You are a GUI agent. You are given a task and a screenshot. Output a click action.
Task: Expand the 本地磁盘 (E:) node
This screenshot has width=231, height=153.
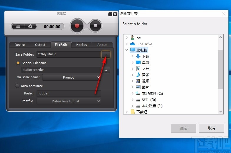(x=133, y=106)
